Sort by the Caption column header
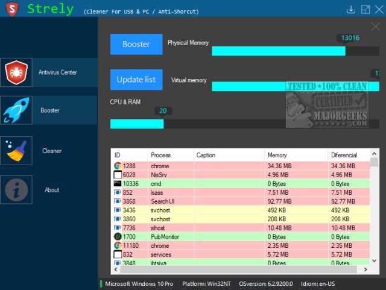The image size is (386, 290). [229, 155]
